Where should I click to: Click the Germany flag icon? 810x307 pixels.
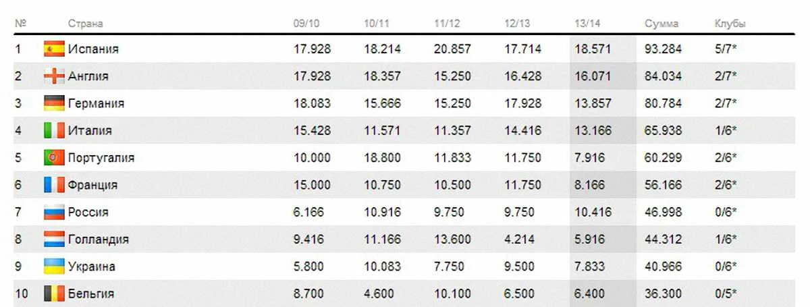[x=54, y=103]
